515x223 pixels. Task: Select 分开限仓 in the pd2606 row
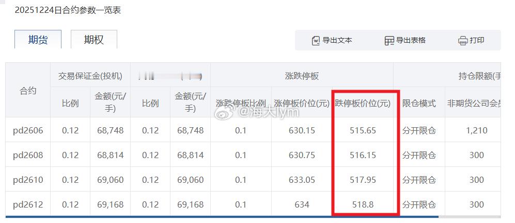419,130
